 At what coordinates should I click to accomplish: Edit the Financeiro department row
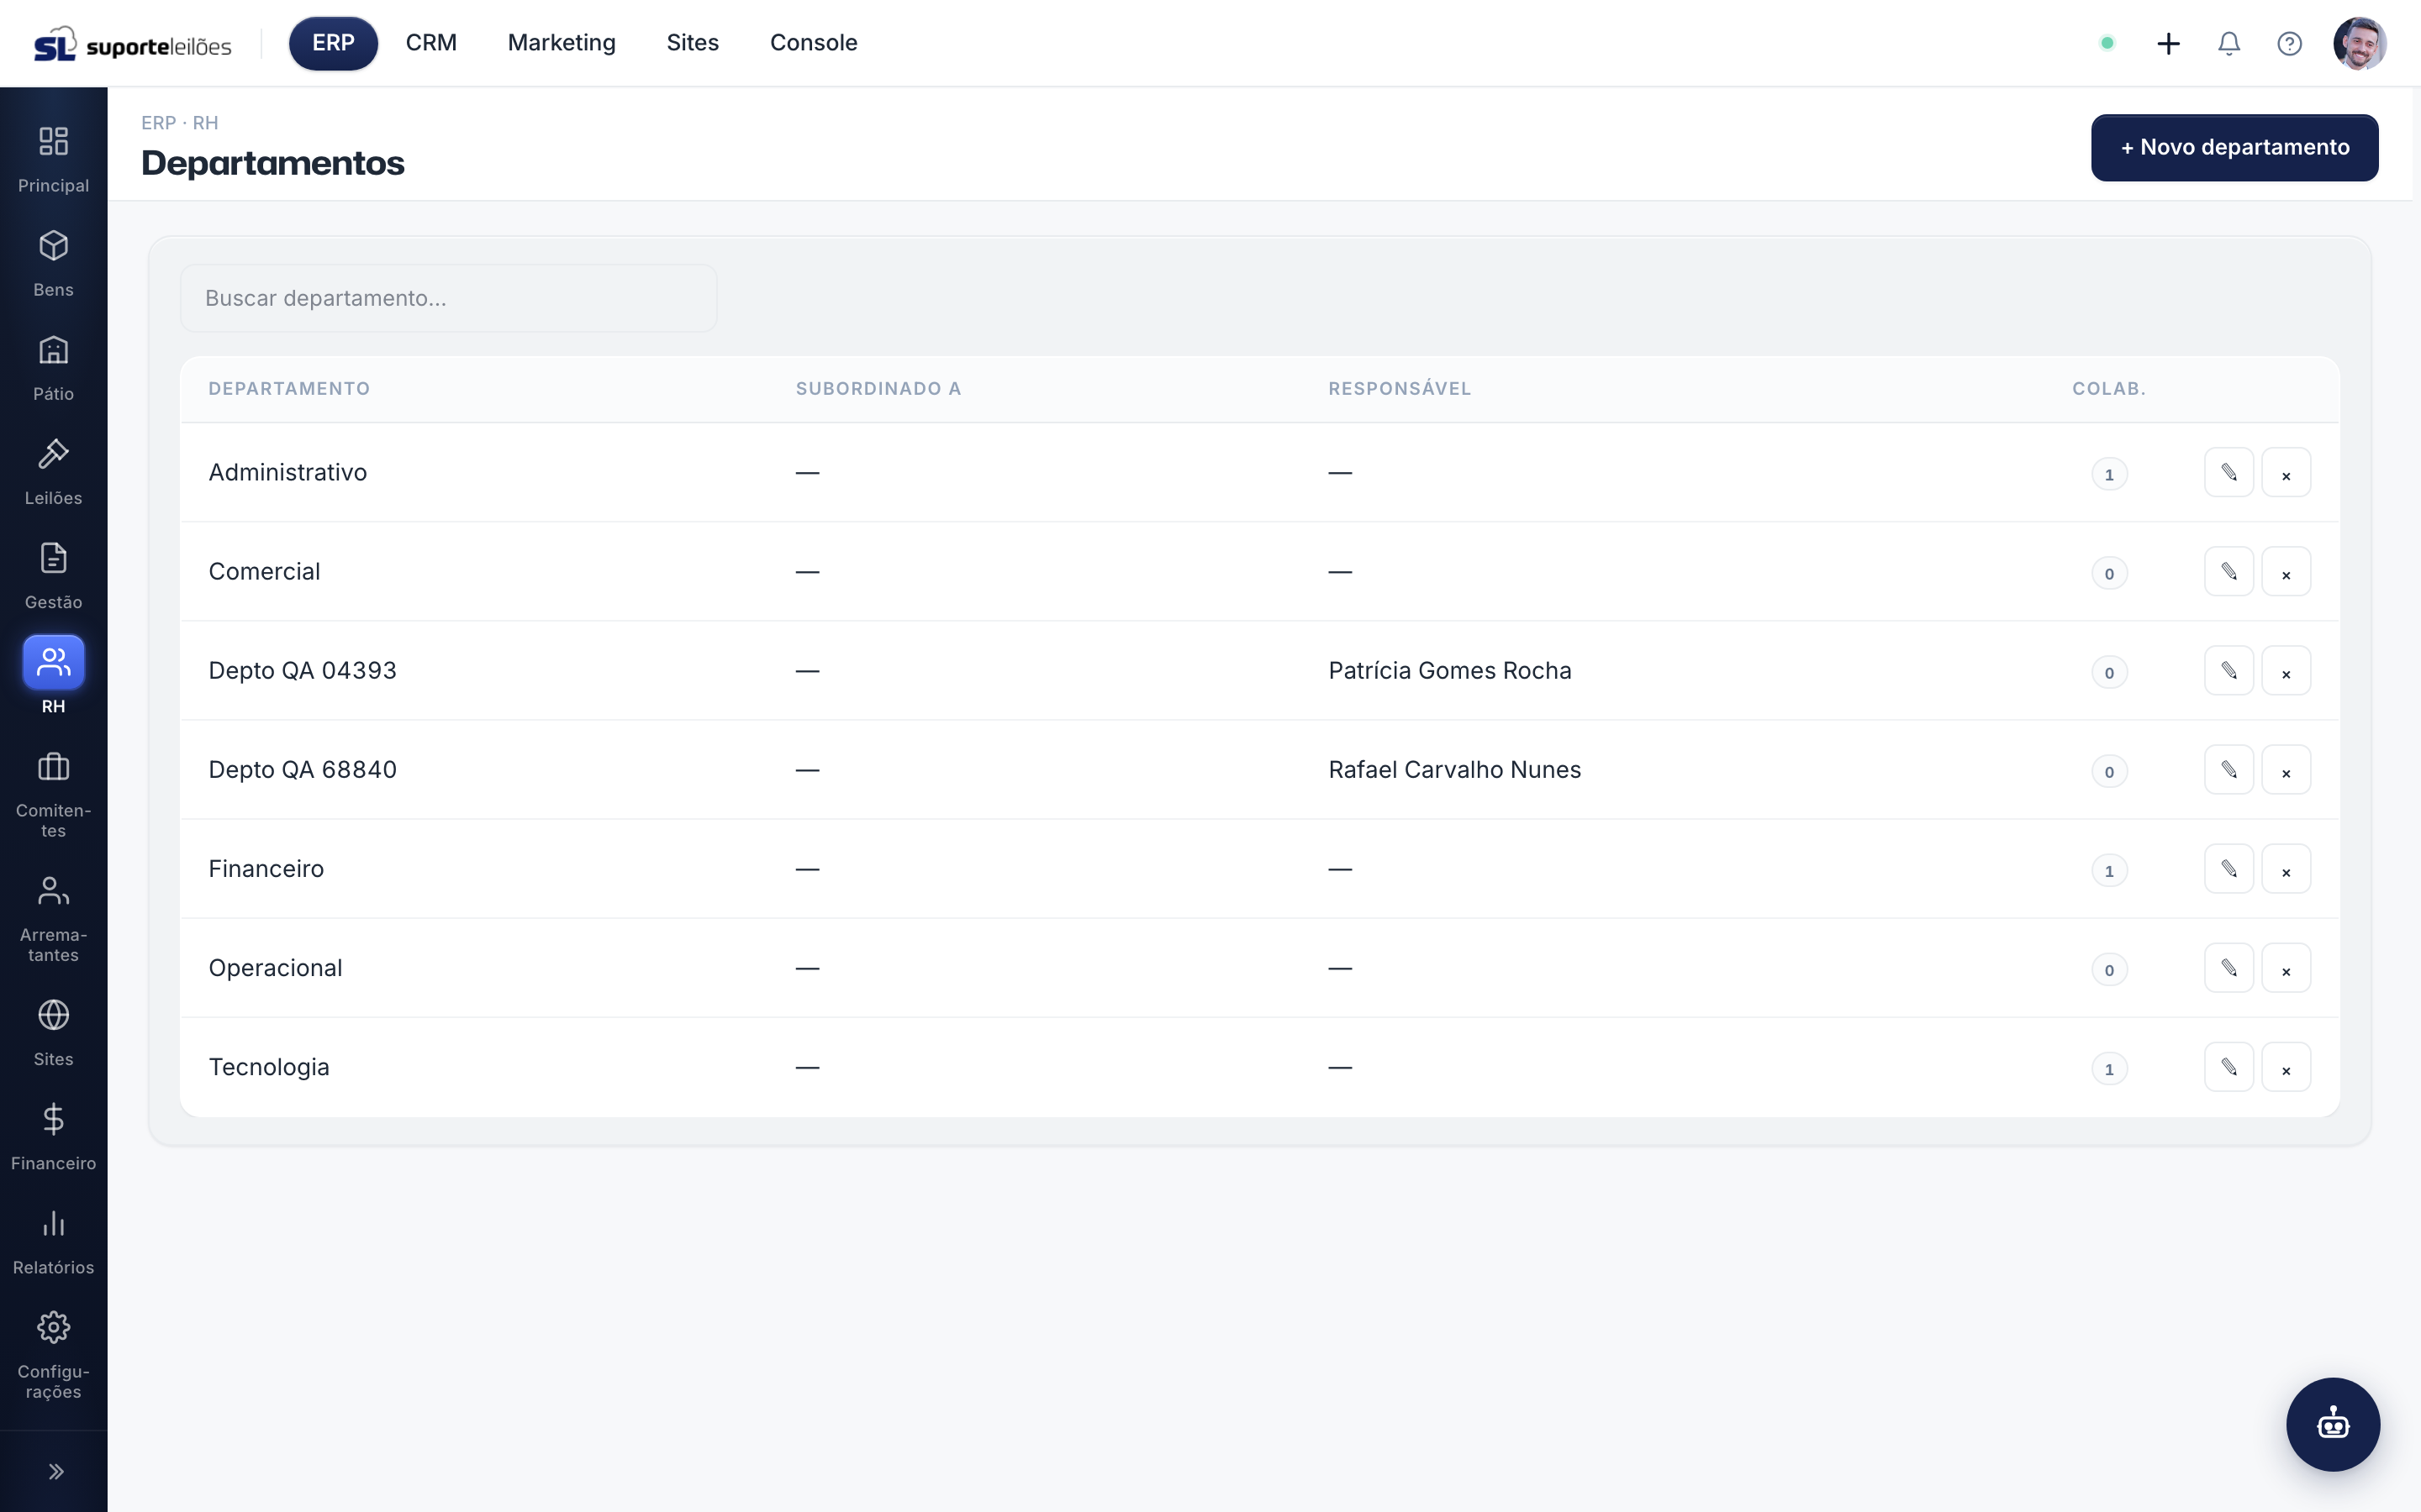(x=2228, y=868)
